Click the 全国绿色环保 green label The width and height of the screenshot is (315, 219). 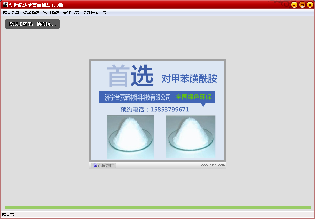point(193,97)
